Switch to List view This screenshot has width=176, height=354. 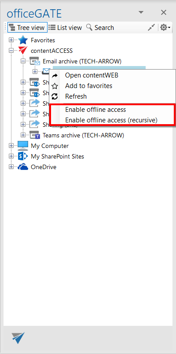click(65, 28)
